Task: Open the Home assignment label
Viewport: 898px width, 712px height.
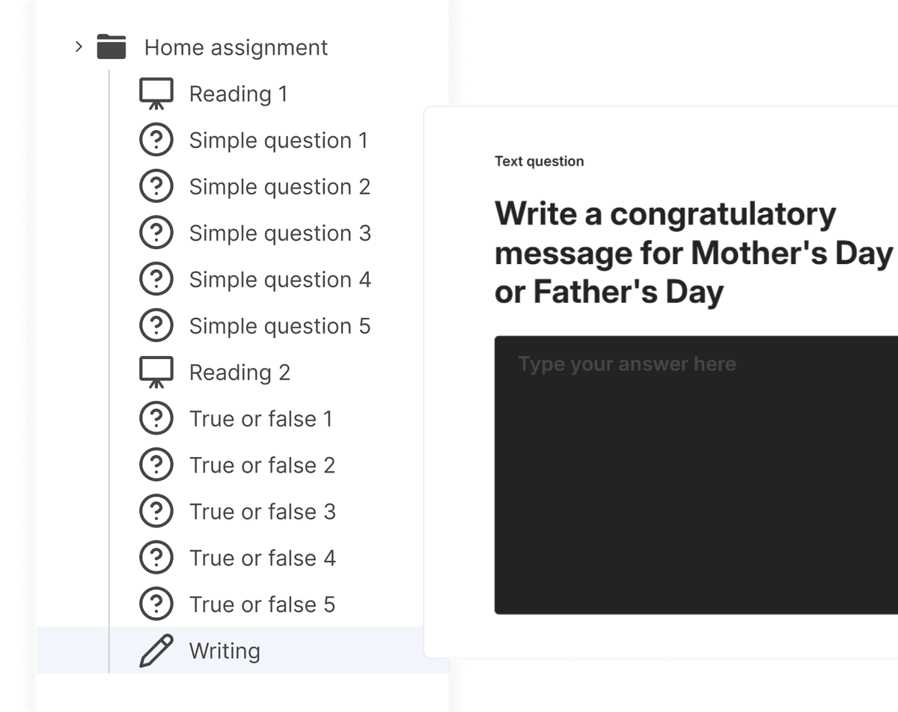Action: 236,48
